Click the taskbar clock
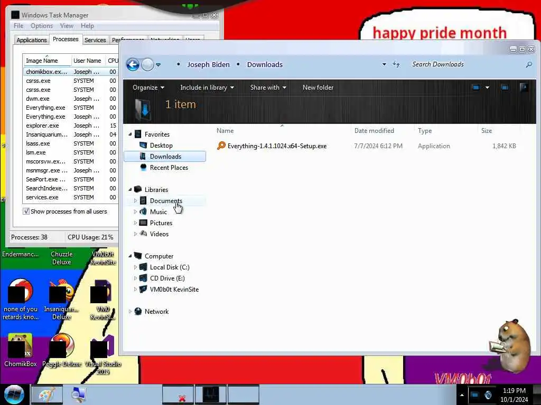The width and height of the screenshot is (541, 405). [x=514, y=395]
